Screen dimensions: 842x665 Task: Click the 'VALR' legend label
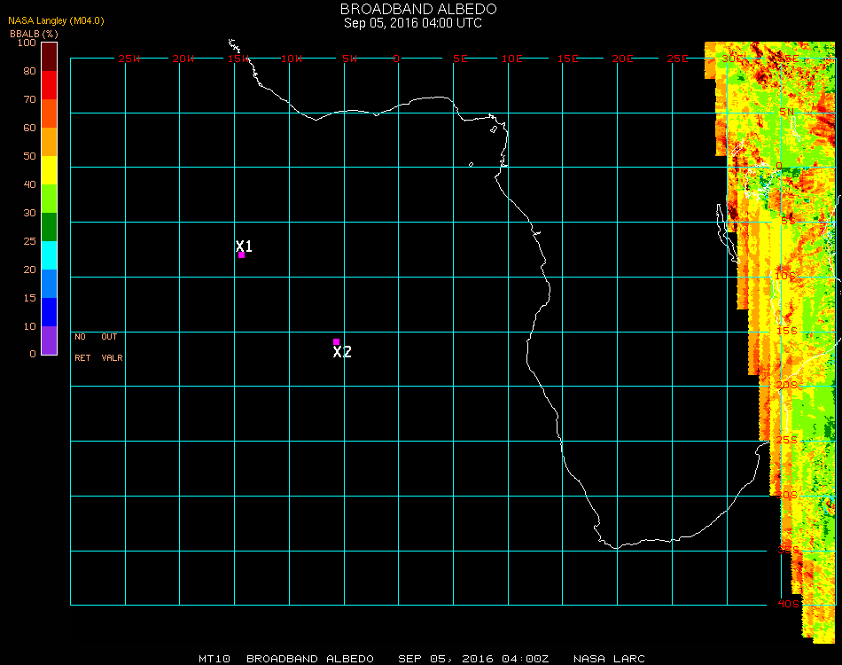click(x=113, y=357)
